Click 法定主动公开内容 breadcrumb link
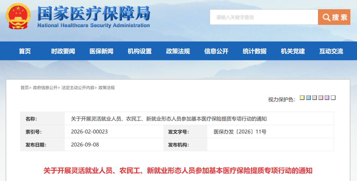 (78, 88)
